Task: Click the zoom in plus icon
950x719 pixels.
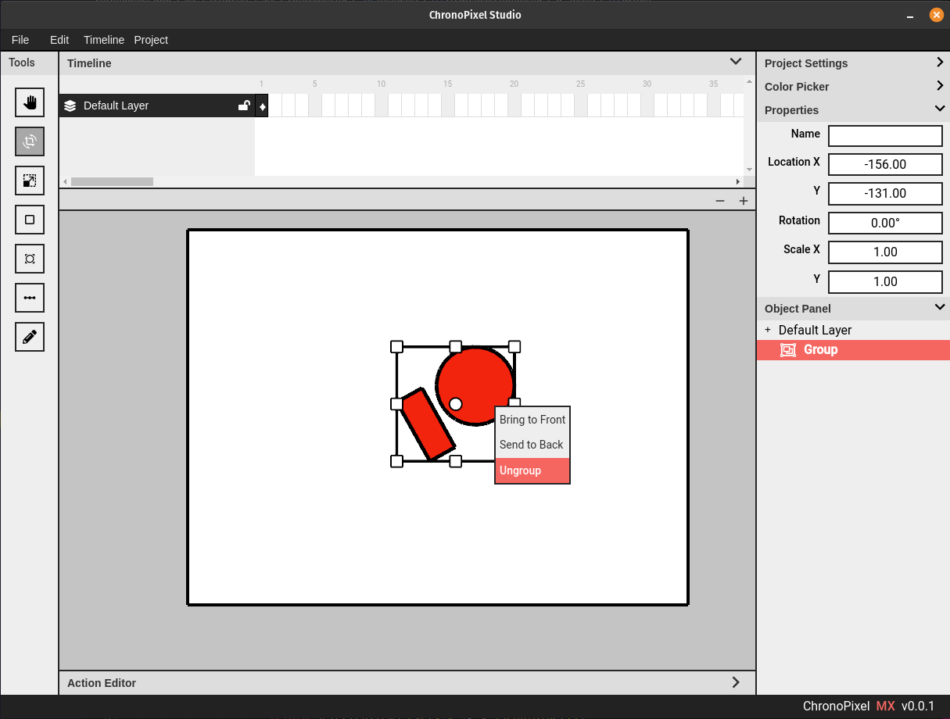Action: (744, 201)
